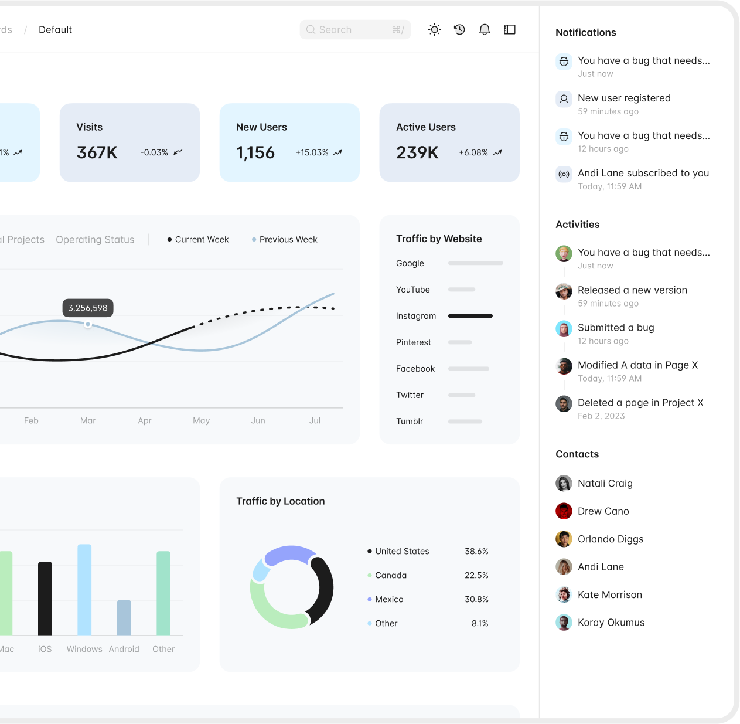Click inside the Search field
This screenshot has width=740, height=724.
(354, 30)
